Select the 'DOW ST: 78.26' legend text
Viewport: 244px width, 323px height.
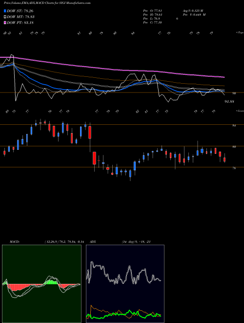[x=20, y=11]
